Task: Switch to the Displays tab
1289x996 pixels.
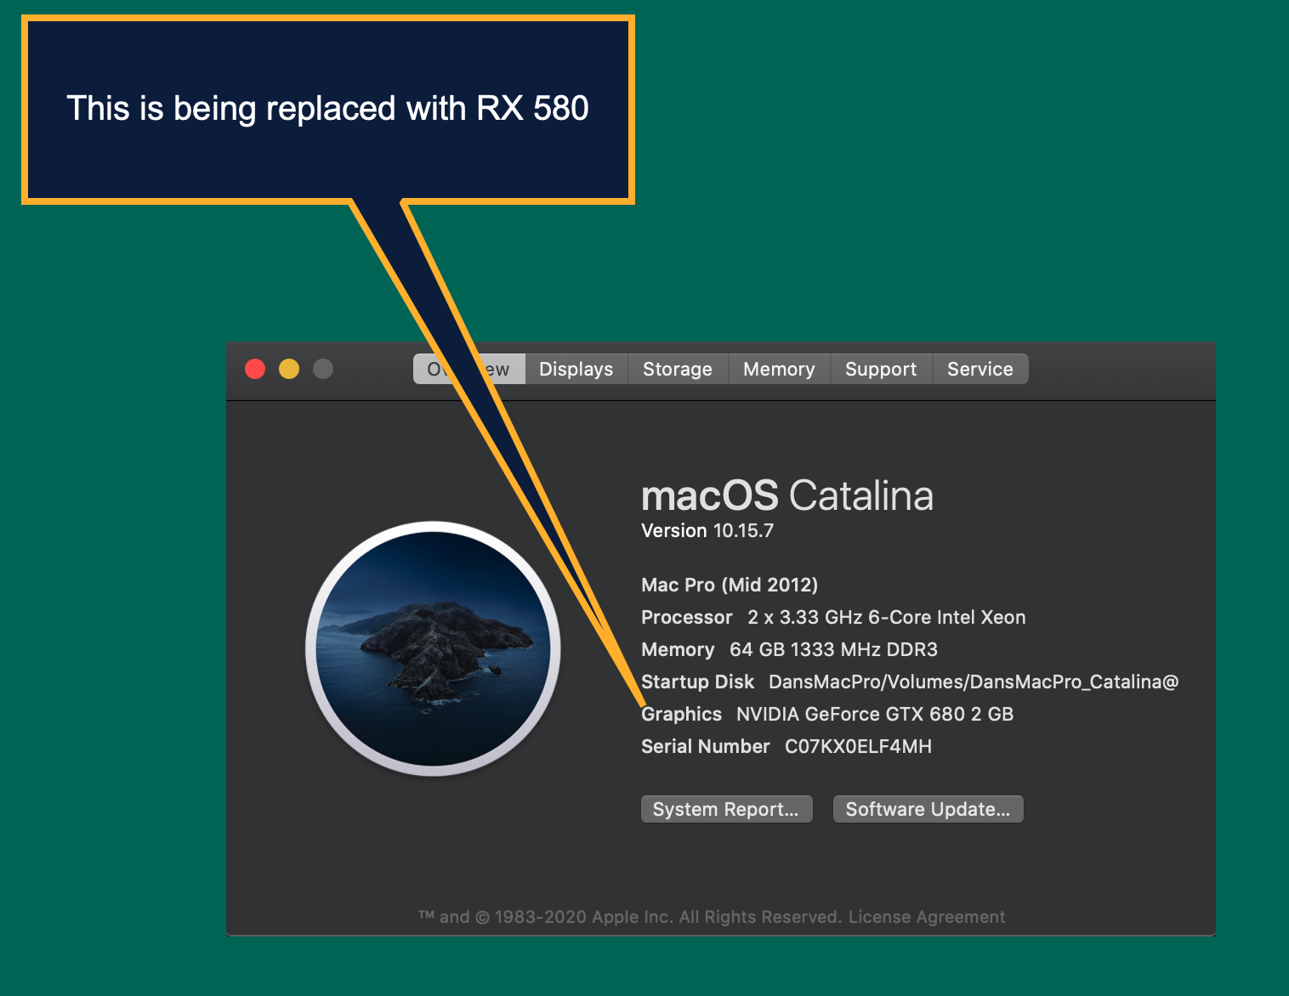Action: (576, 369)
